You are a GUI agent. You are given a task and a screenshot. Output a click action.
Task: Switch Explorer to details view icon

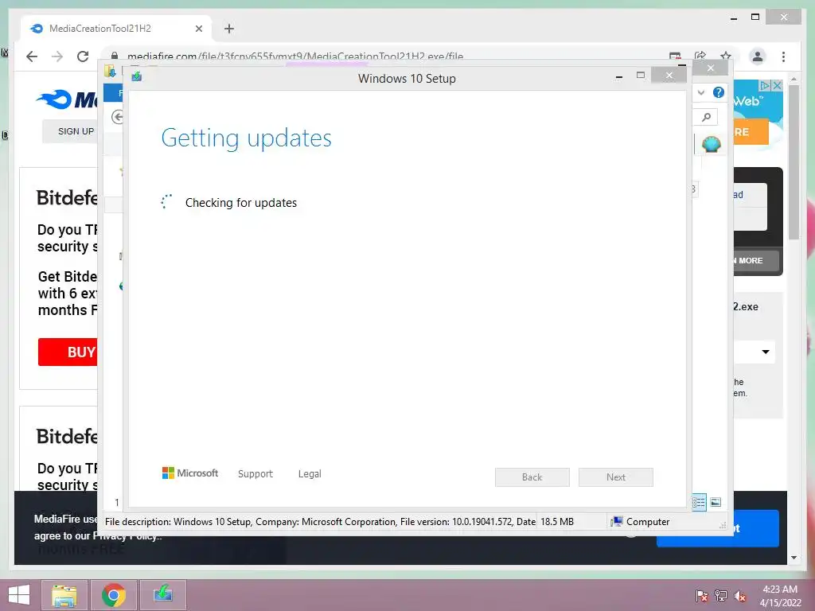pyautogui.click(x=699, y=502)
